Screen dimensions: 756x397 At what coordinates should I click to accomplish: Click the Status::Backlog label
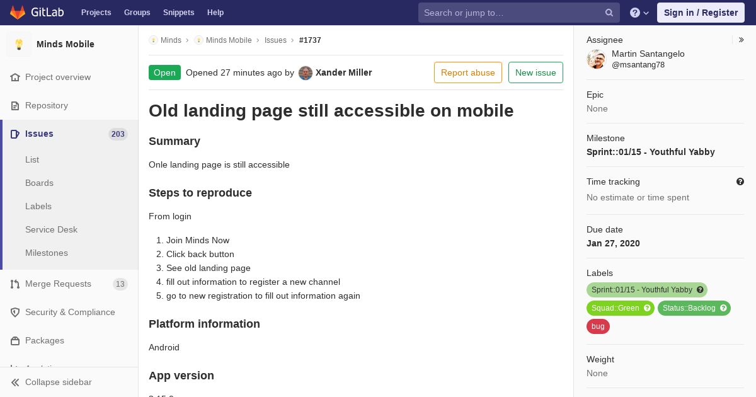tap(689, 308)
